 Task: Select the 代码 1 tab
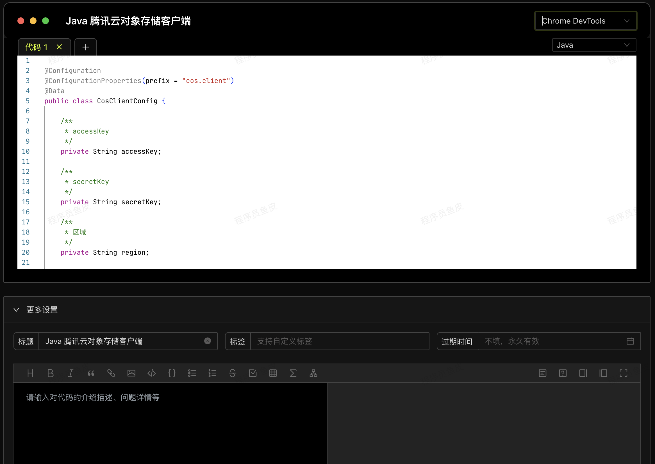pyautogui.click(x=37, y=47)
